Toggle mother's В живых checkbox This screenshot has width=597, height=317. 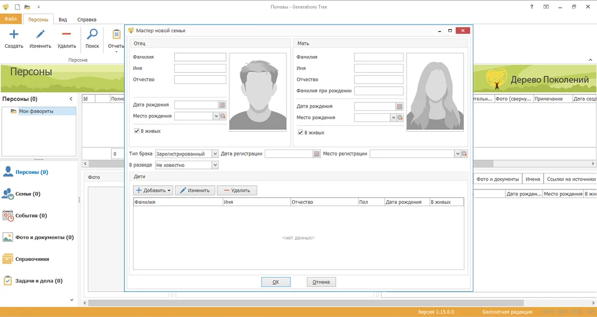[300, 133]
